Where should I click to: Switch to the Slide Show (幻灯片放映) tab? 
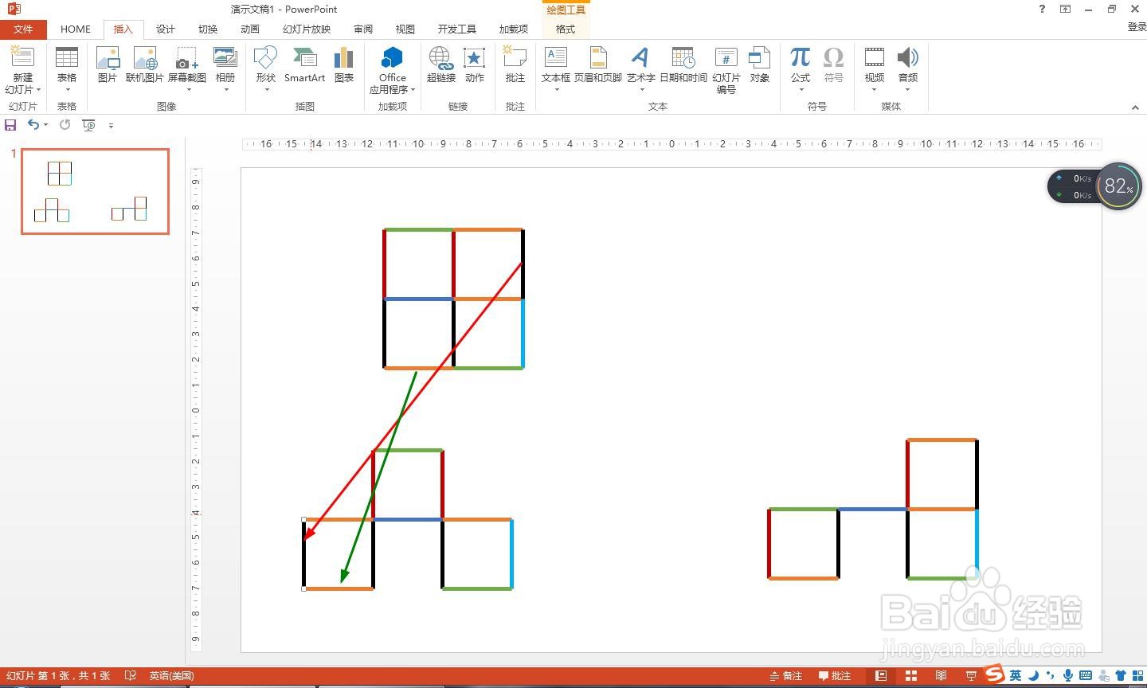(x=307, y=29)
